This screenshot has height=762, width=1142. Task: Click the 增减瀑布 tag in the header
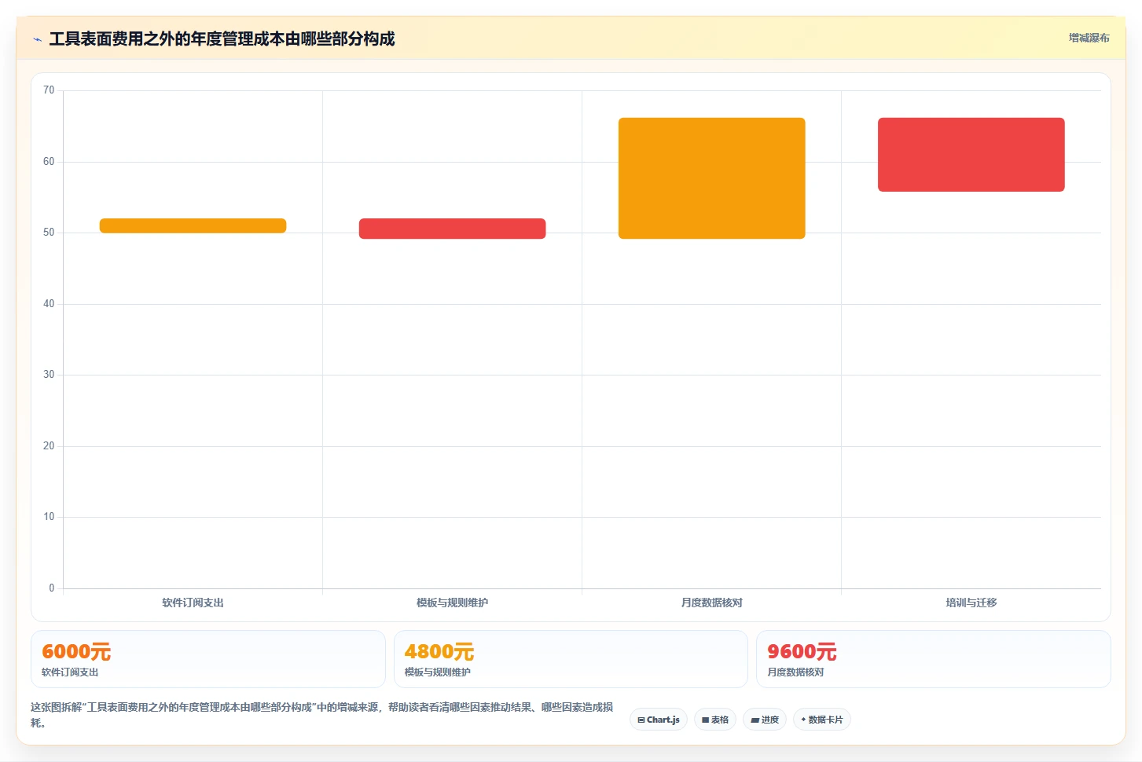pos(1089,38)
